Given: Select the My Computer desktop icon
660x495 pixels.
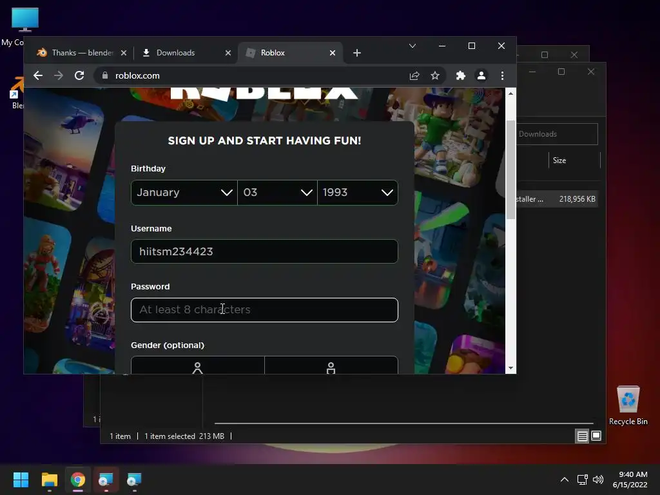Looking at the screenshot, I should pos(24,26).
